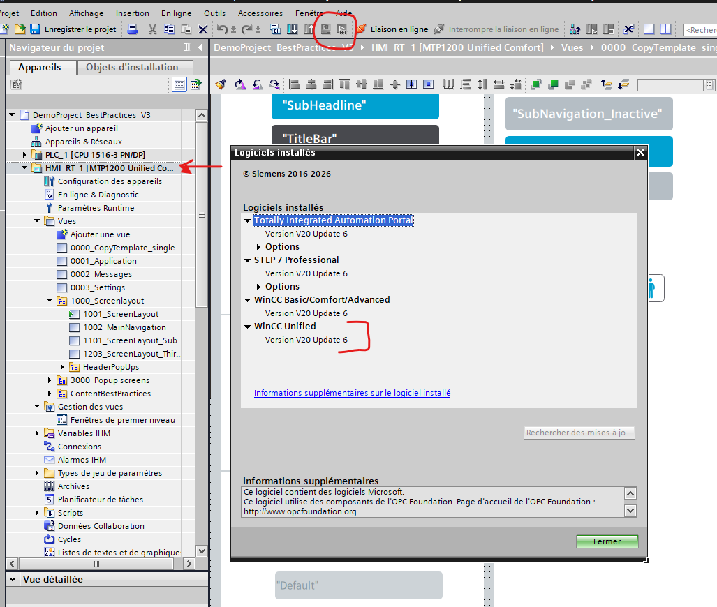Click Rechercher des mises à jour button

(579, 433)
